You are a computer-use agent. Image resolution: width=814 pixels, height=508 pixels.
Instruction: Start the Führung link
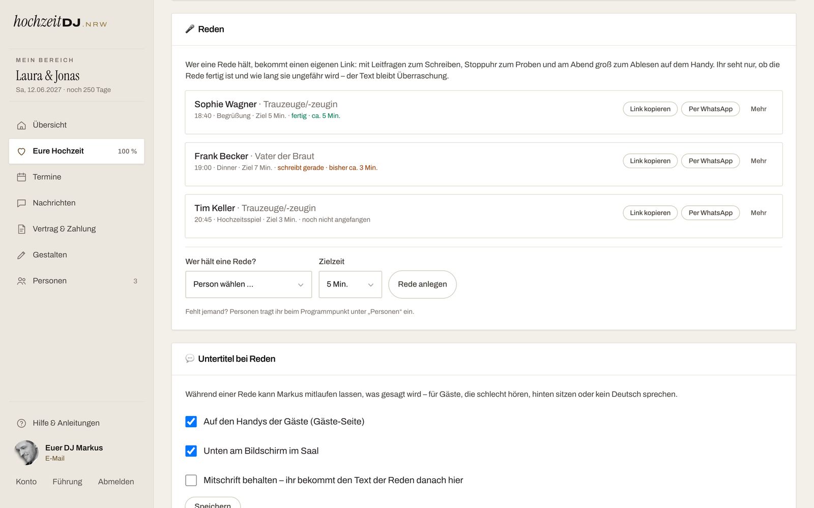click(x=67, y=482)
